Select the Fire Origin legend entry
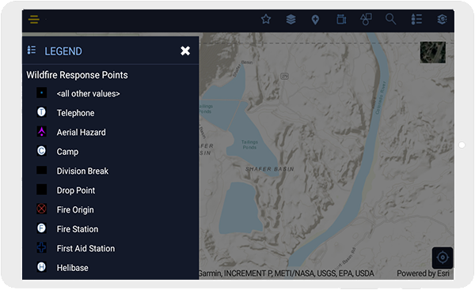 click(x=75, y=209)
